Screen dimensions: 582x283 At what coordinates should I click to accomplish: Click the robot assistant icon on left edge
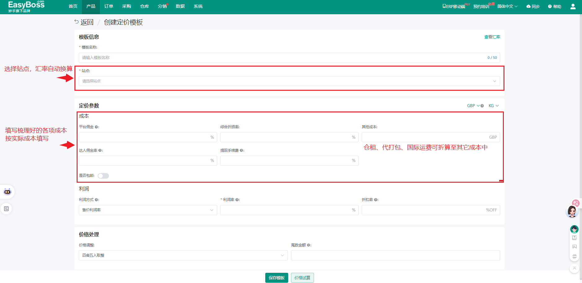[7, 192]
